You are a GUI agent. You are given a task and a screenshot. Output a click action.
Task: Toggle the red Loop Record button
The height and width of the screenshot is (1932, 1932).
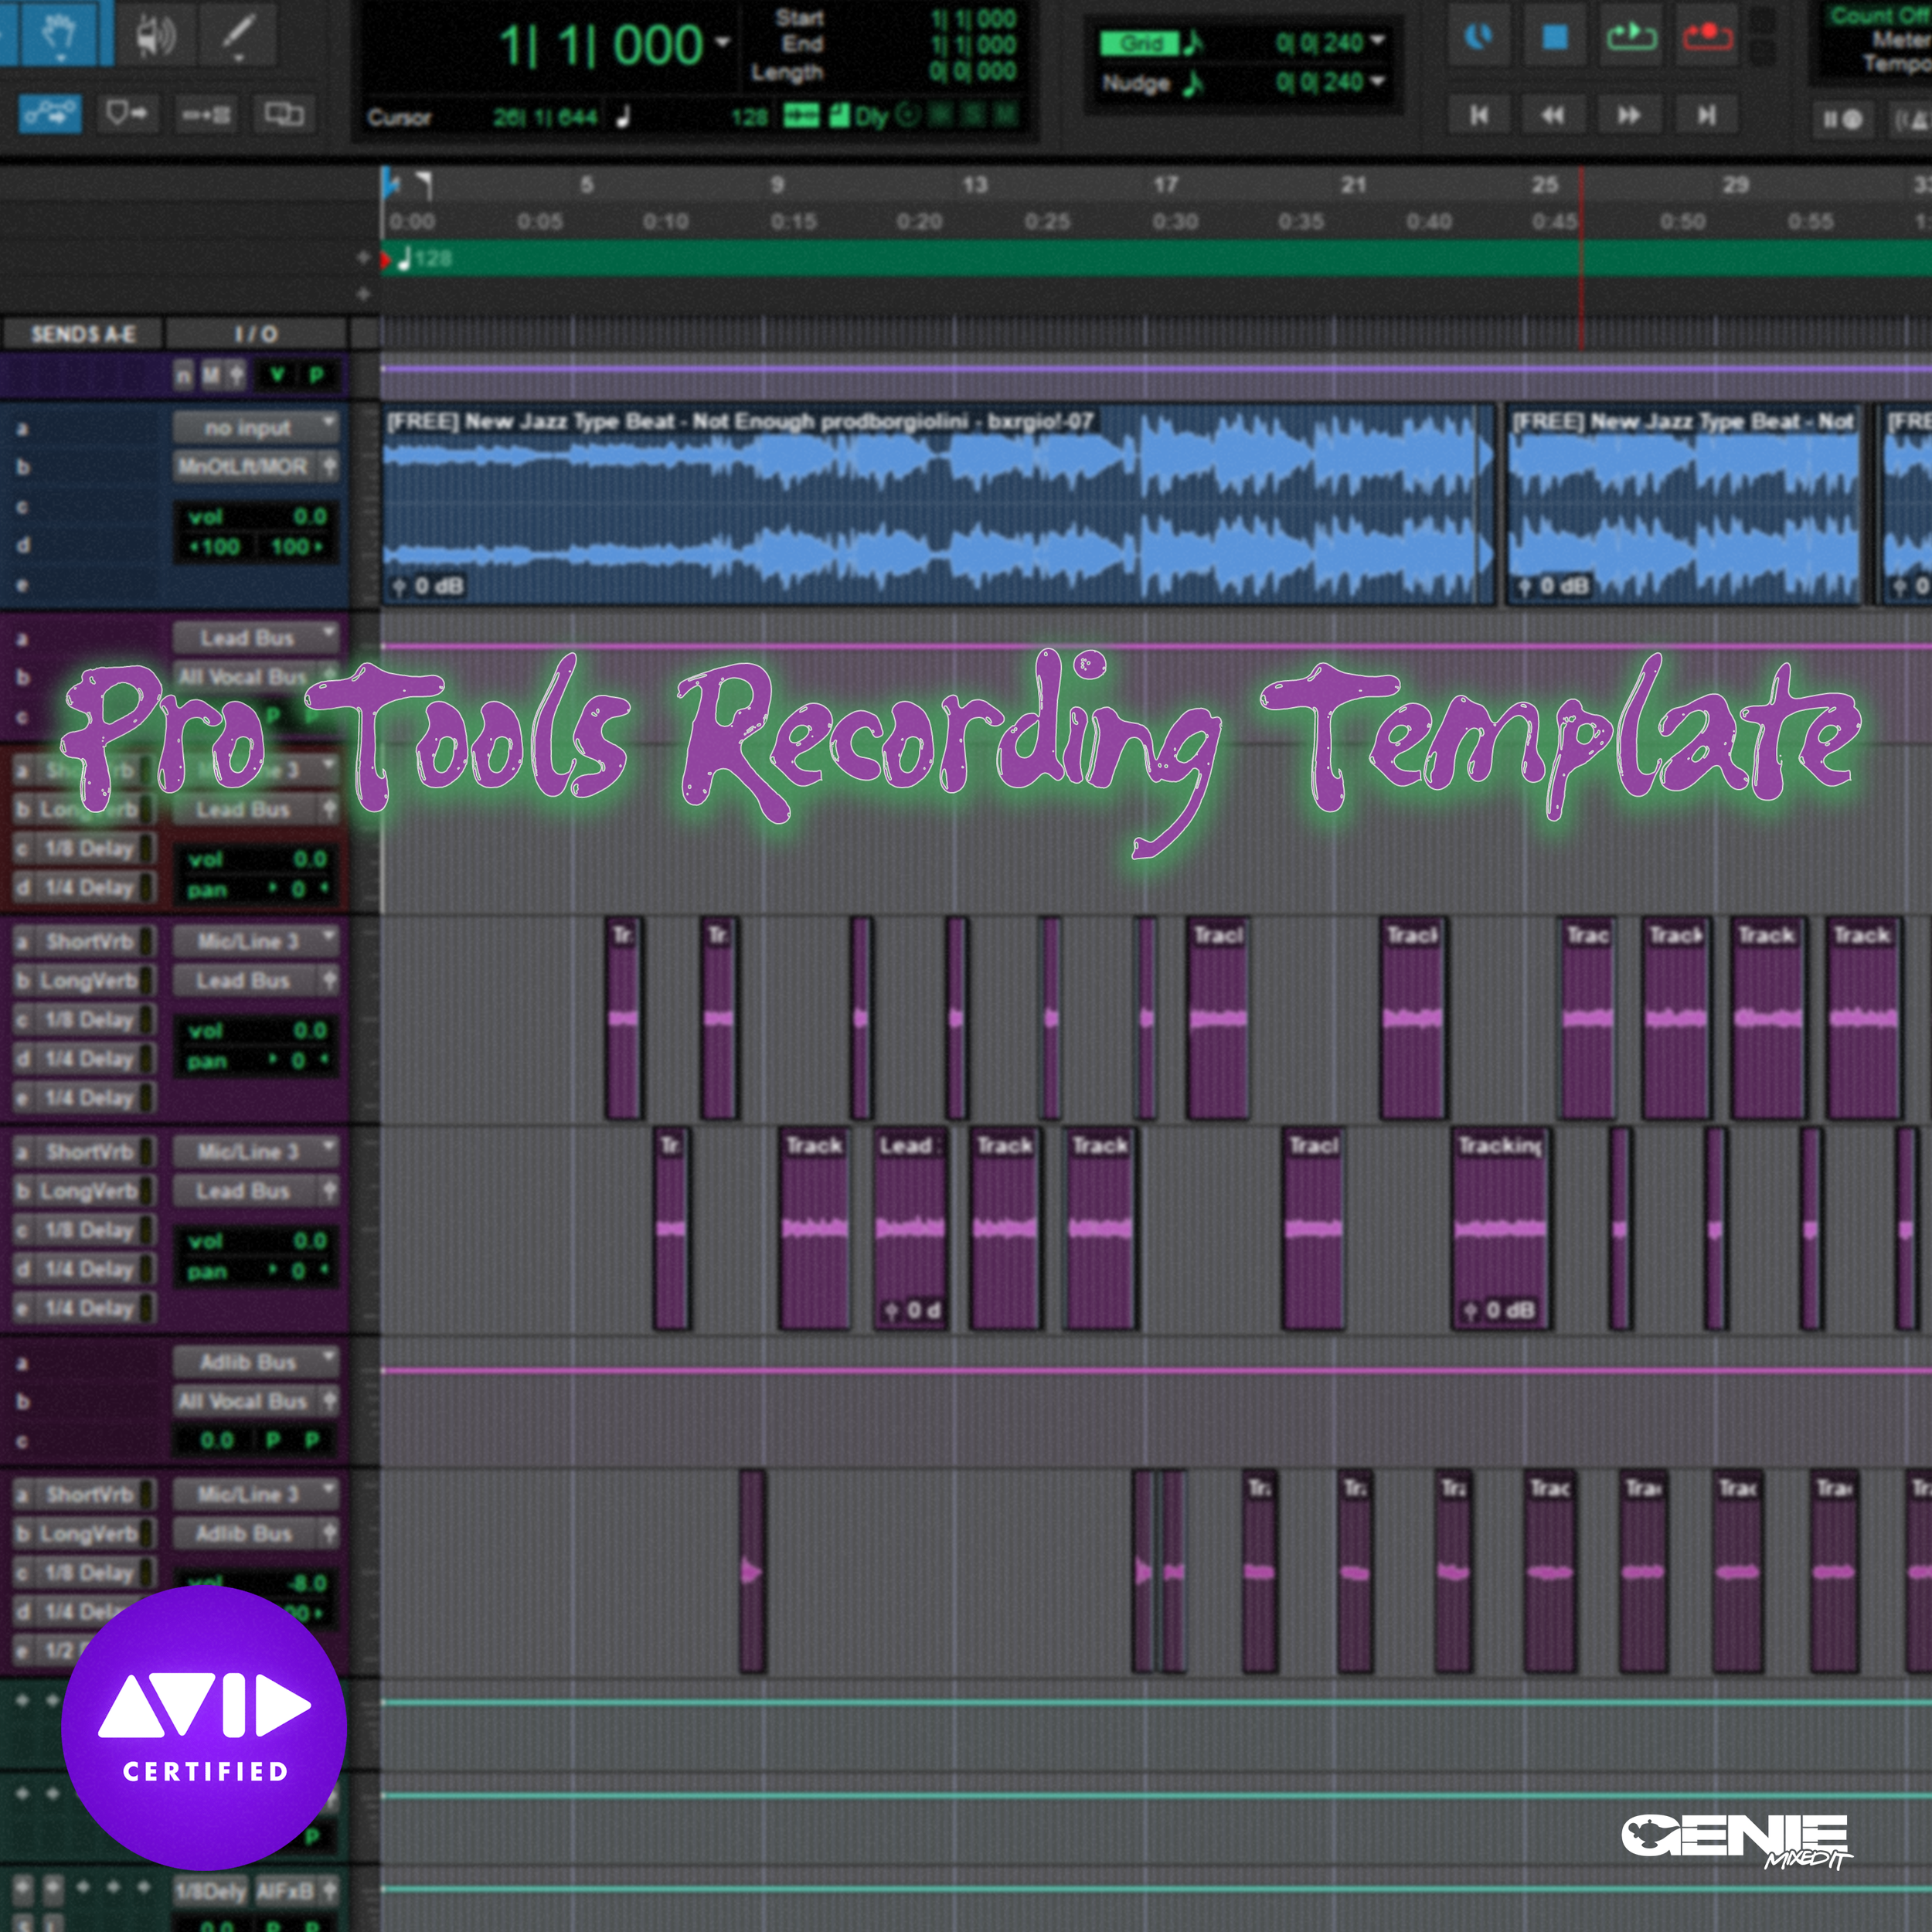(x=1707, y=37)
